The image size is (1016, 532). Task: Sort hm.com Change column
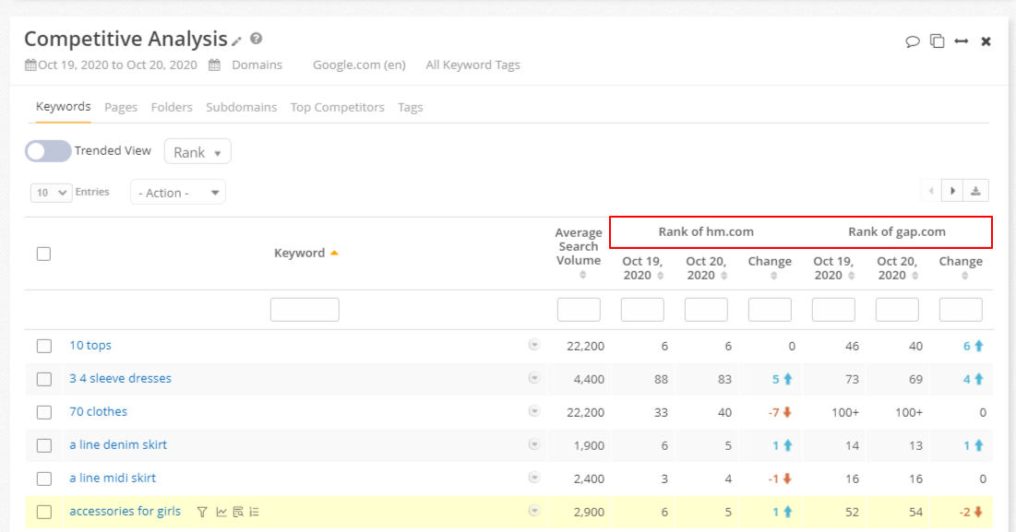[x=773, y=276]
